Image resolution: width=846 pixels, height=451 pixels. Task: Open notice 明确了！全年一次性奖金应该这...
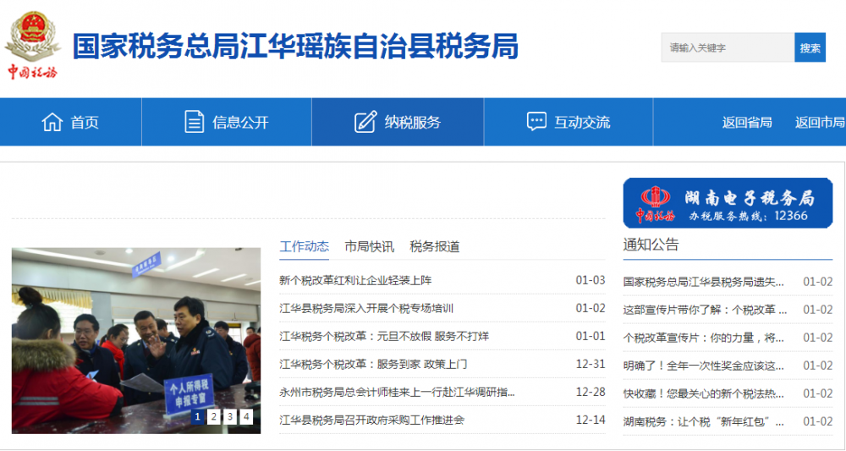[x=706, y=366]
